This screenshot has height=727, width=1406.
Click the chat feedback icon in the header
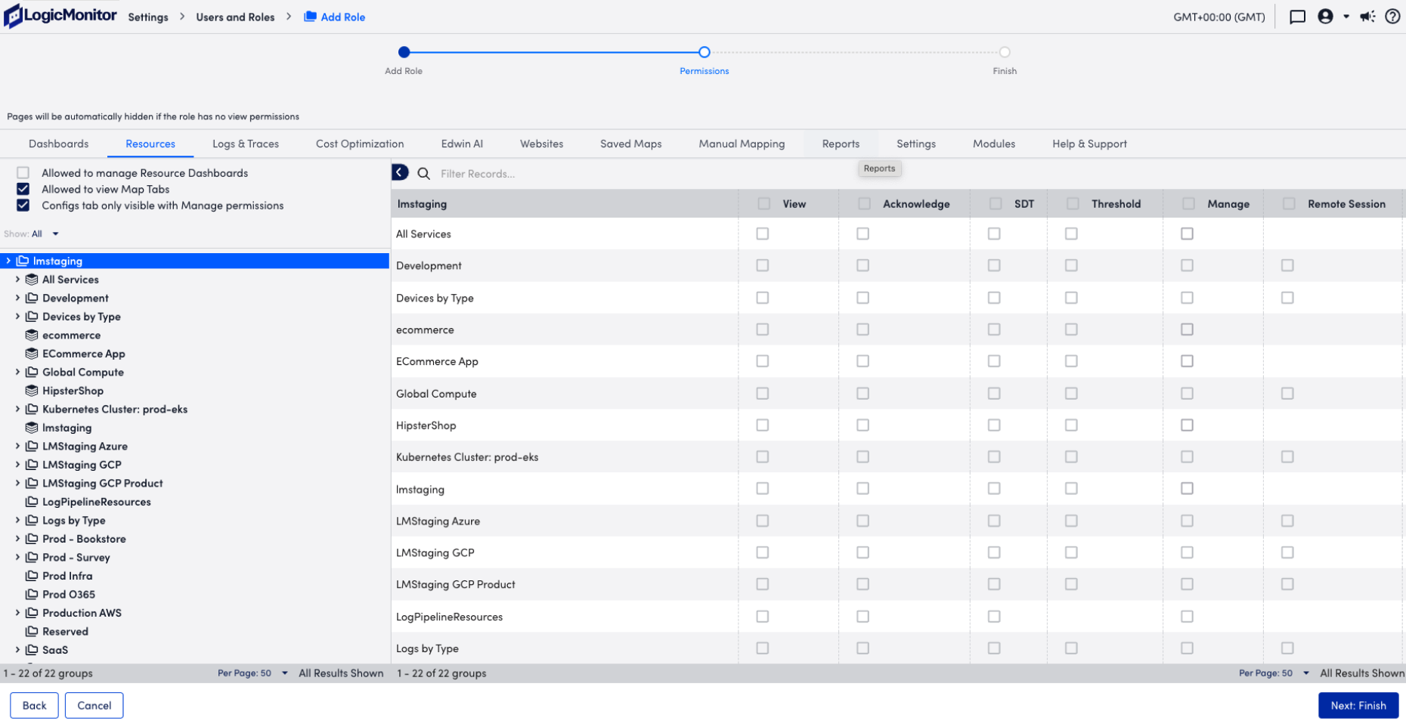(1297, 16)
